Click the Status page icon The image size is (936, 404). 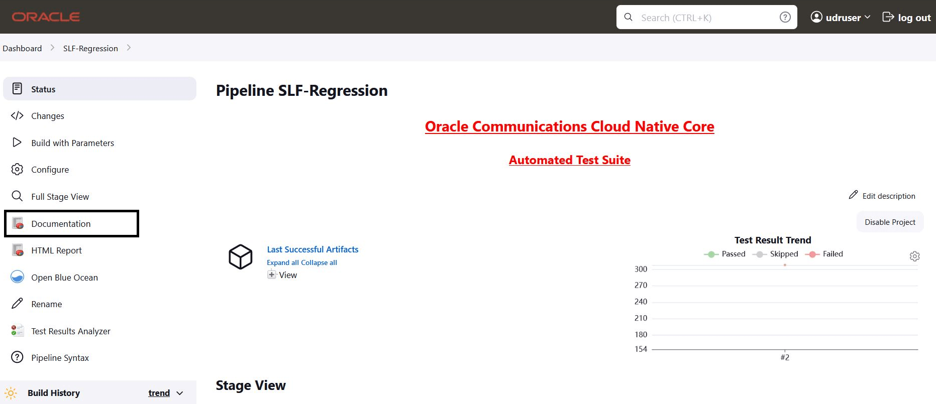click(17, 89)
